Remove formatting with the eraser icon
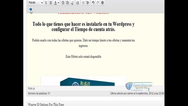188x106 pixels. coord(72,3)
